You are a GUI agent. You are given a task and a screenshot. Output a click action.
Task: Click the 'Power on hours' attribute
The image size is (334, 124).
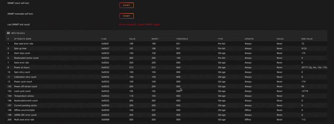pos(22,67)
